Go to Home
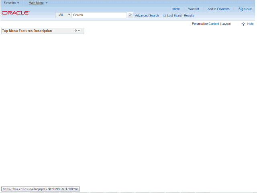Screen dimensions: 257x193 tap(176, 9)
